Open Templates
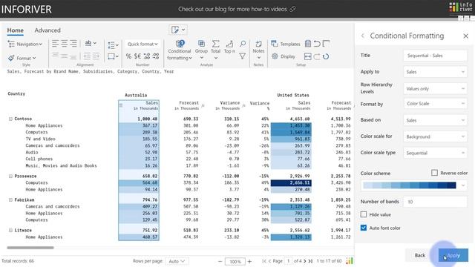The height and width of the screenshot is (267, 475). click(285, 44)
